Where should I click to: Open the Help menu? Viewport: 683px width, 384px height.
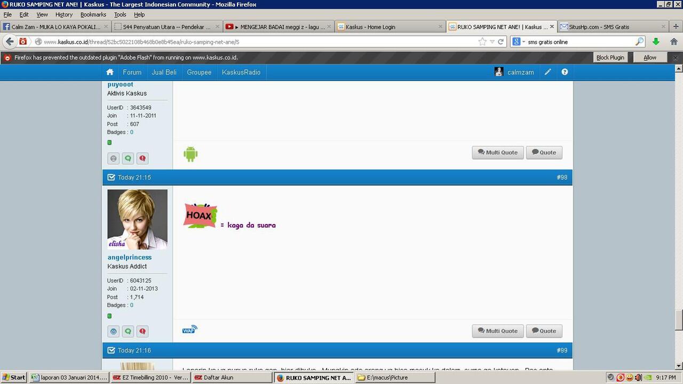coord(139,14)
